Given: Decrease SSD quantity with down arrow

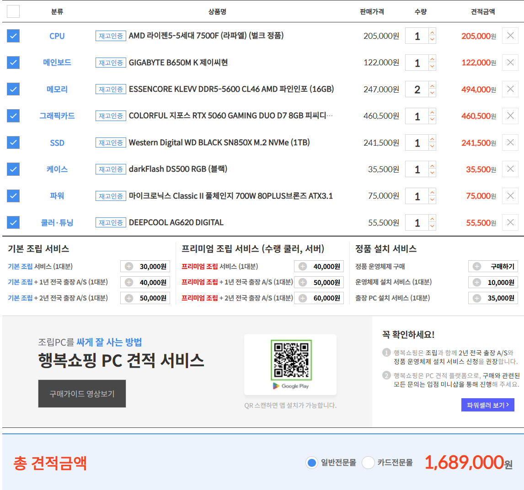Looking at the screenshot, I should pyautogui.click(x=432, y=147).
